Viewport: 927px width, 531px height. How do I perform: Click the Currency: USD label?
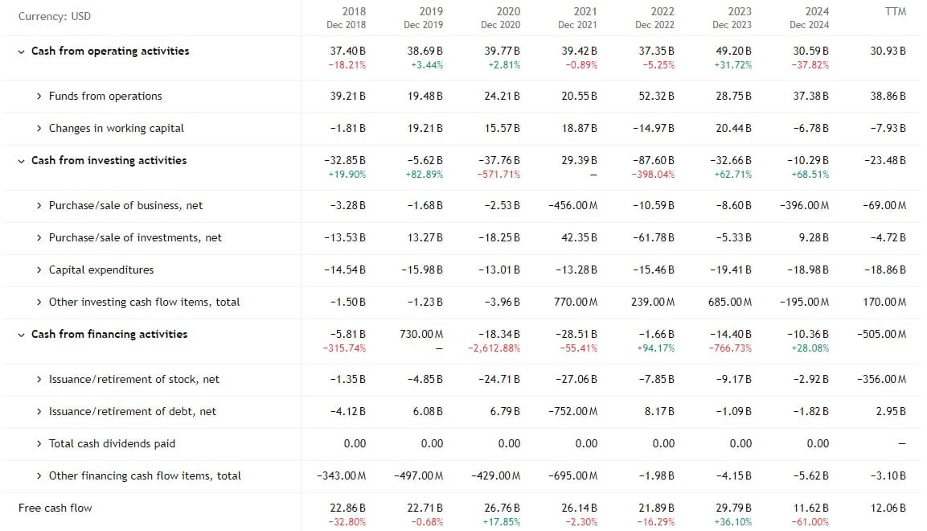[x=55, y=16]
